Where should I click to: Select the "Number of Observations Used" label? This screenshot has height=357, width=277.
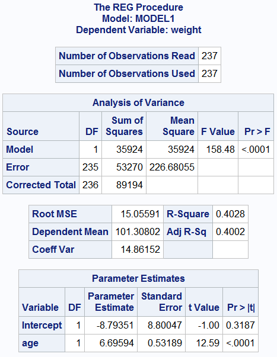(127, 73)
